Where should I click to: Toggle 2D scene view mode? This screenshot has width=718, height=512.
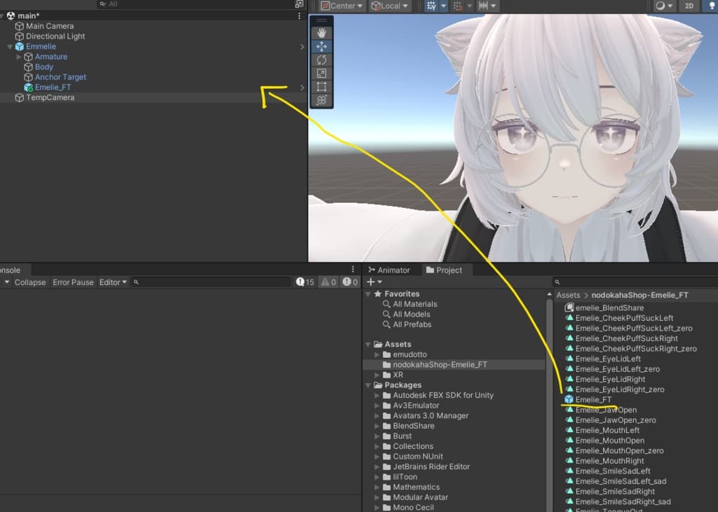pos(689,6)
